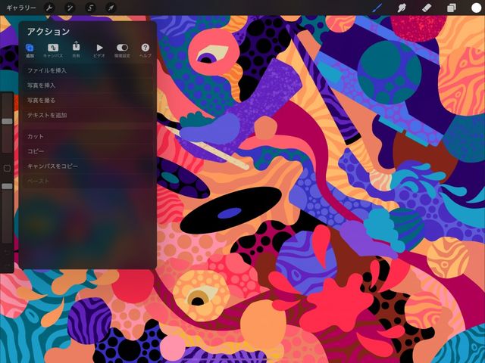485x363 pixels.
Task: Switch to the キャンバス tab
Action: [x=53, y=51]
